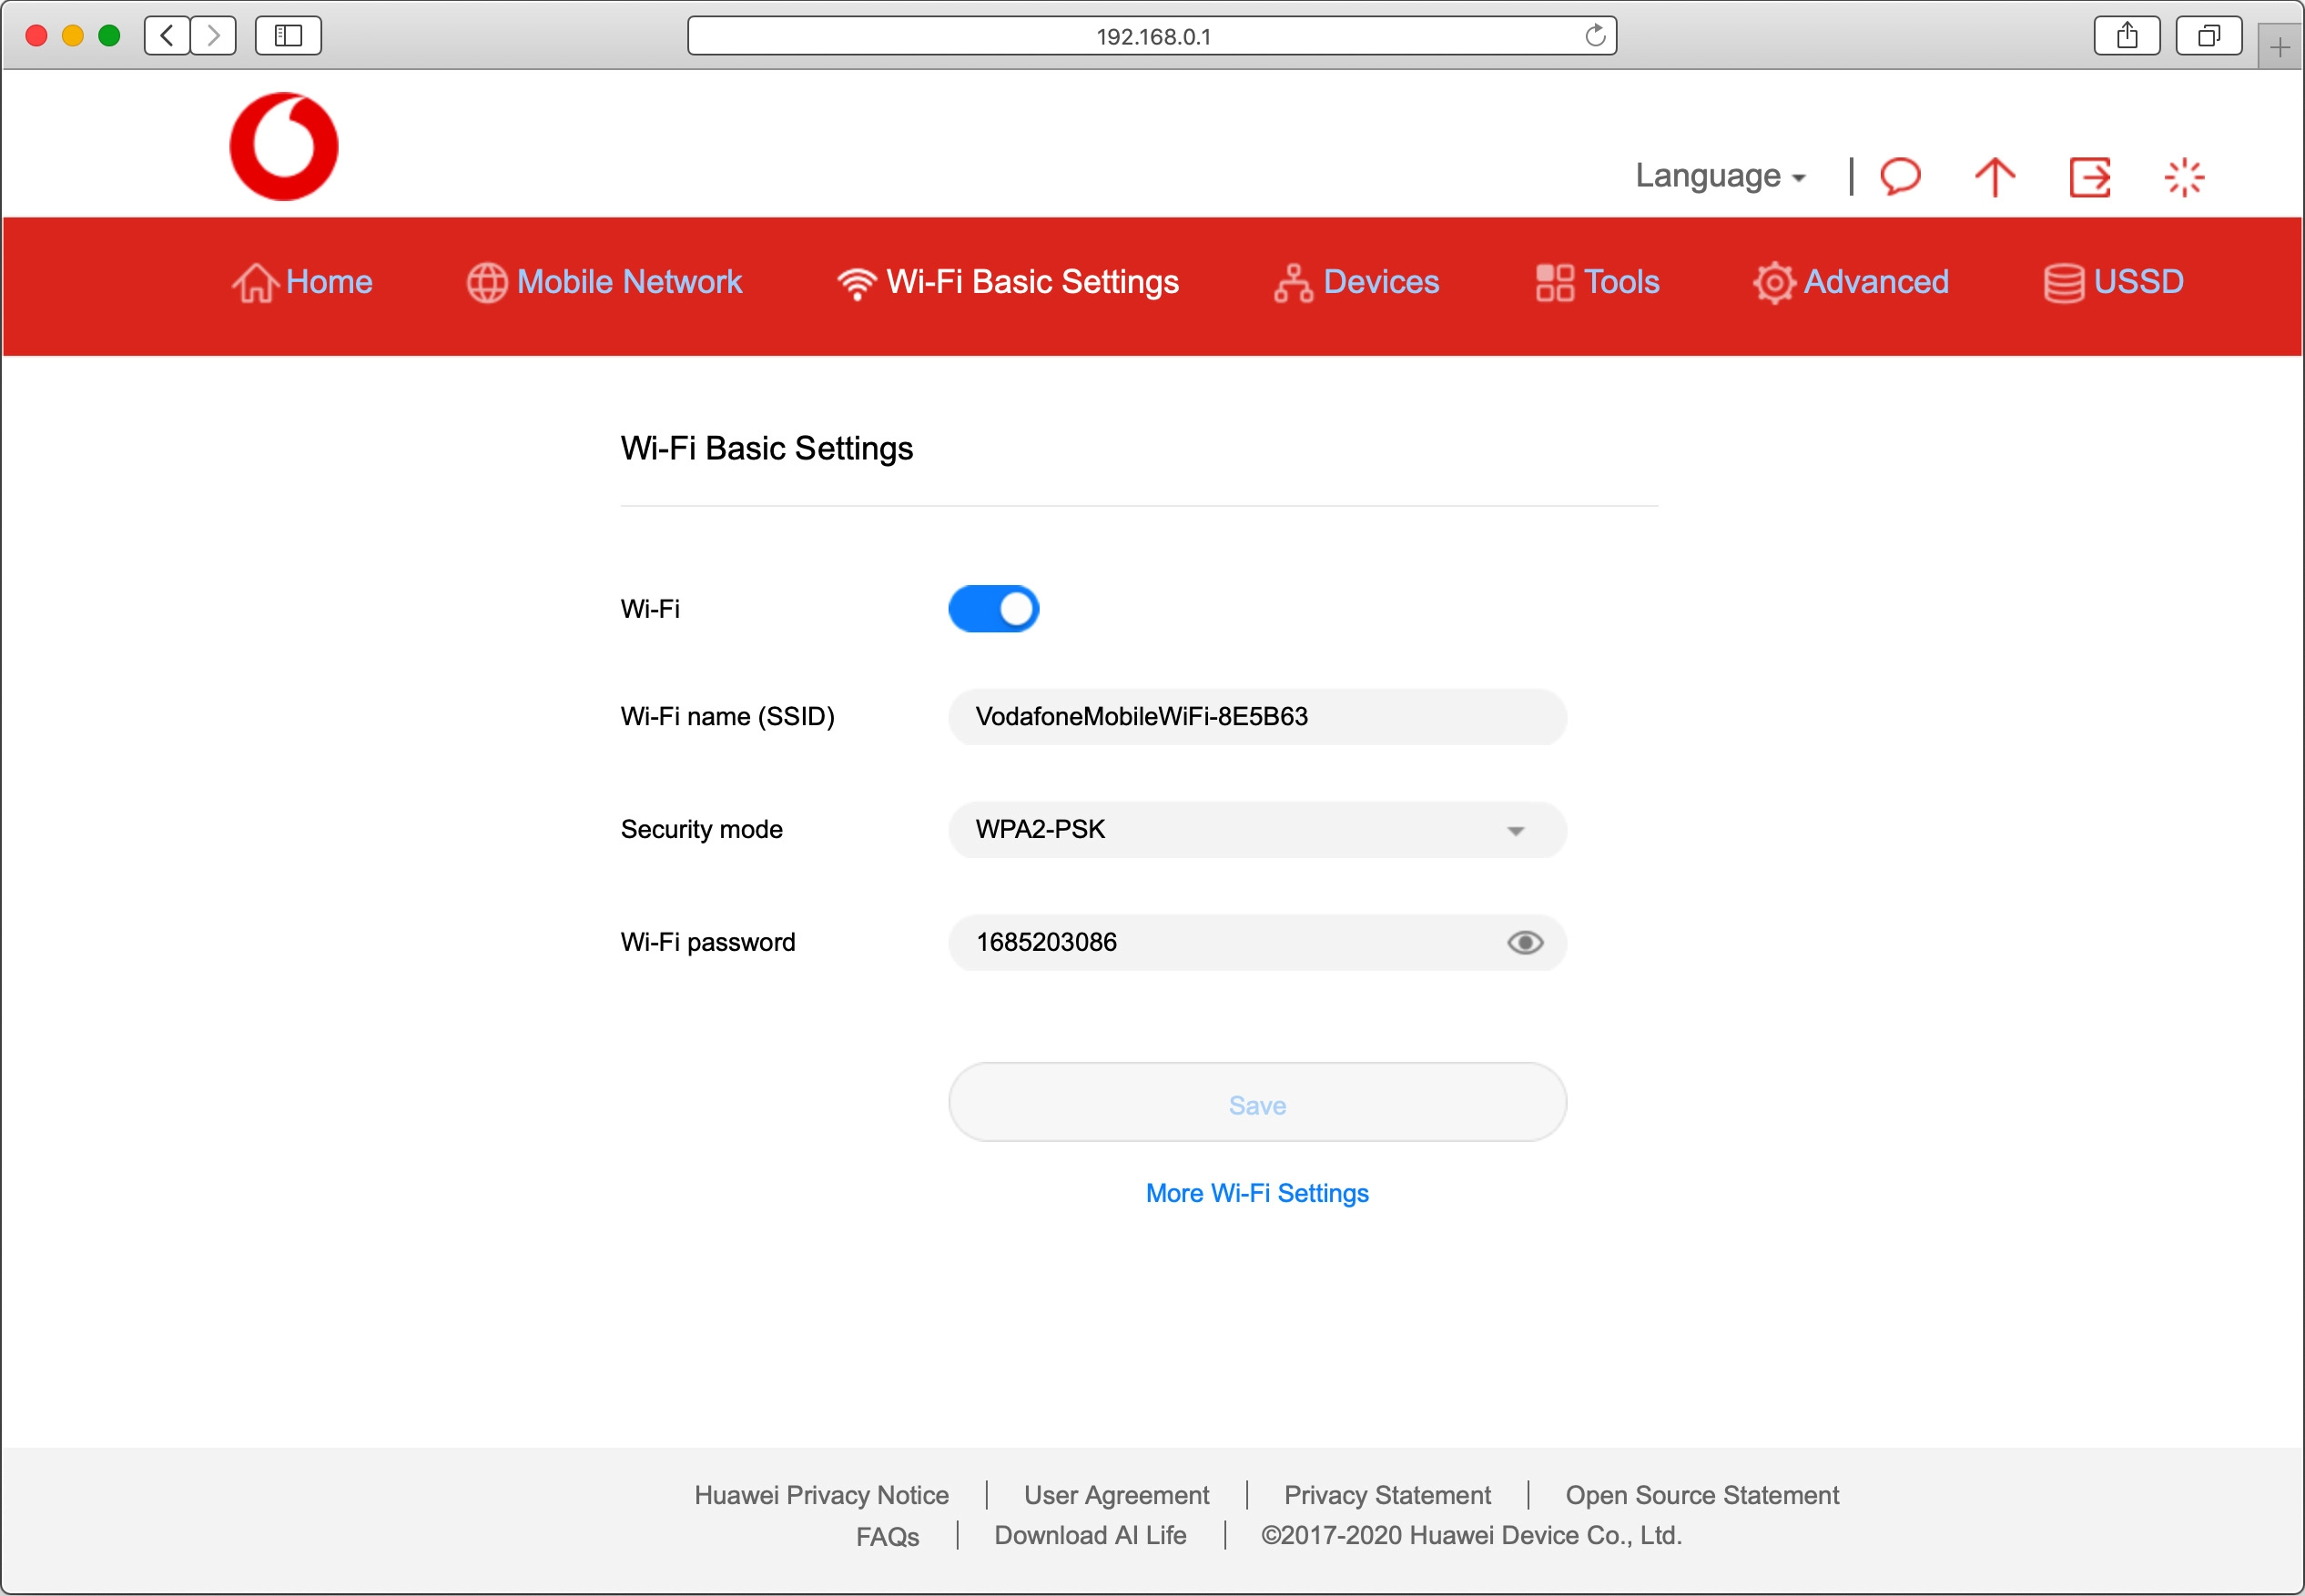Switch to the Devices tab

coord(1356,282)
